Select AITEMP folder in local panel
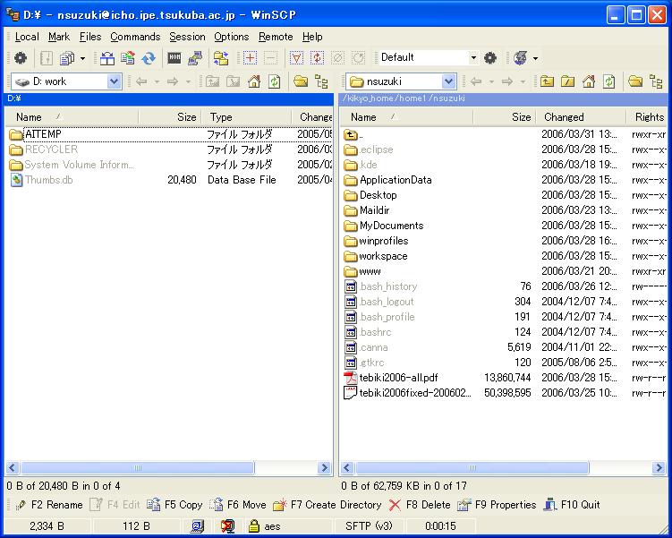Image resolution: width=672 pixels, height=538 pixels. click(x=43, y=134)
